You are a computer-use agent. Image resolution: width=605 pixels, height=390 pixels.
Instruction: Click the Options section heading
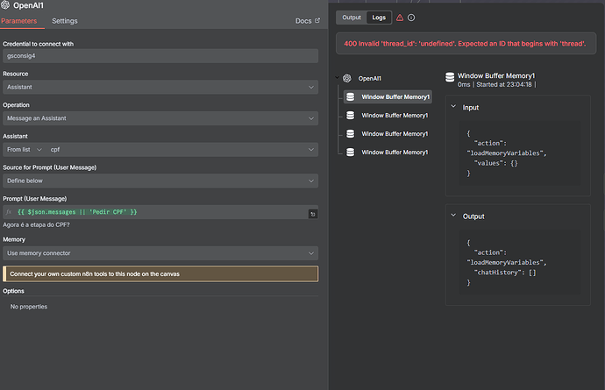[13, 291]
